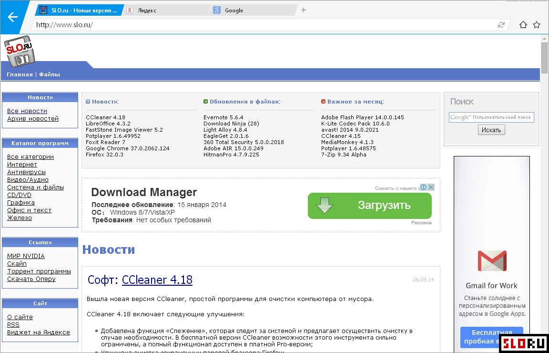Viewport: 549px width, 353px height.
Task: Click the Gmail envelope icon in ad
Action: point(492,261)
